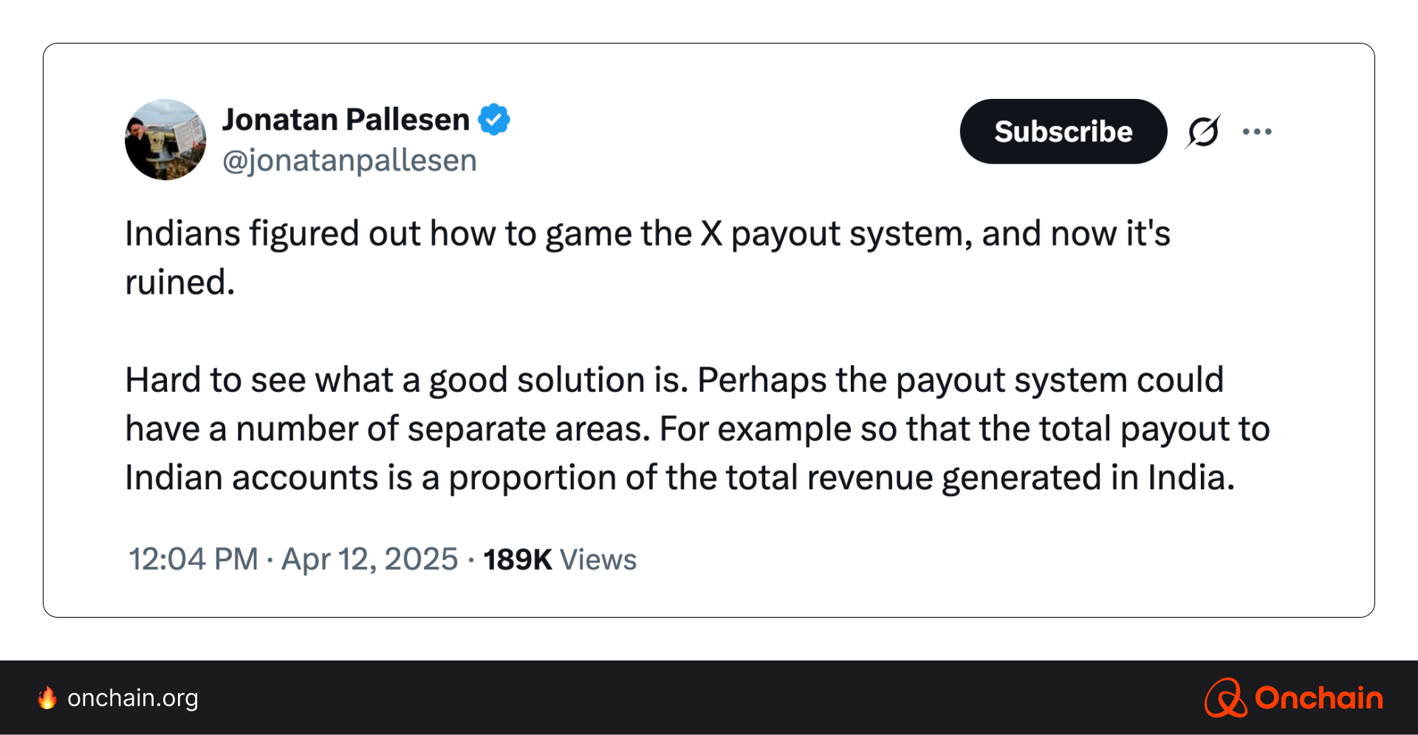Select the 12:04 PM timestamp
The height and width of the screenshot is (735, 1418).
tap(193, 559)
